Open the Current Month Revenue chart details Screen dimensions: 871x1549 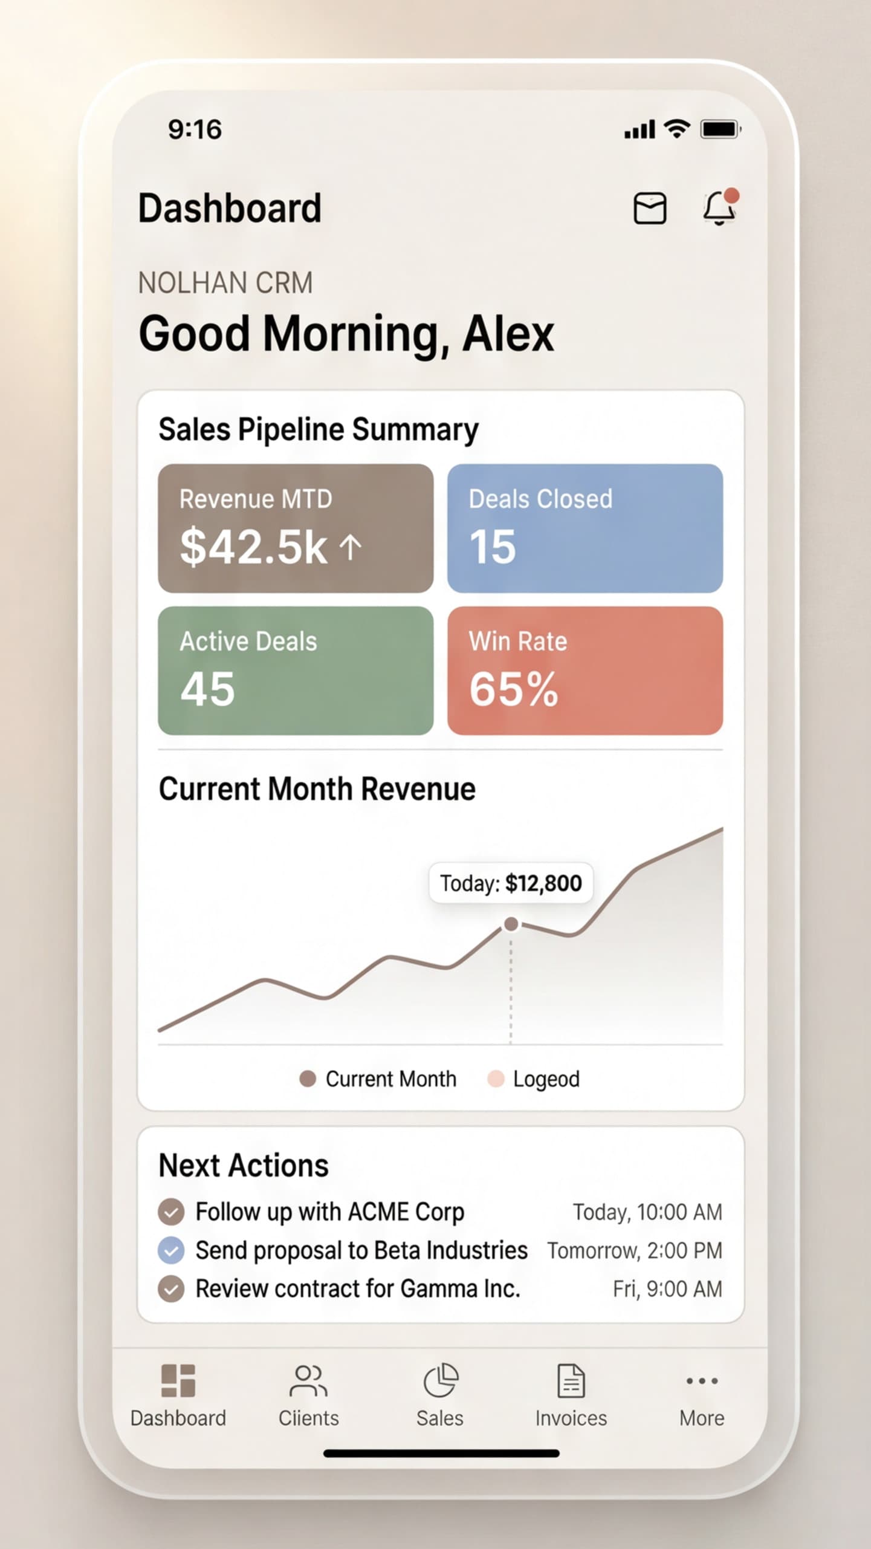[317, 788]
